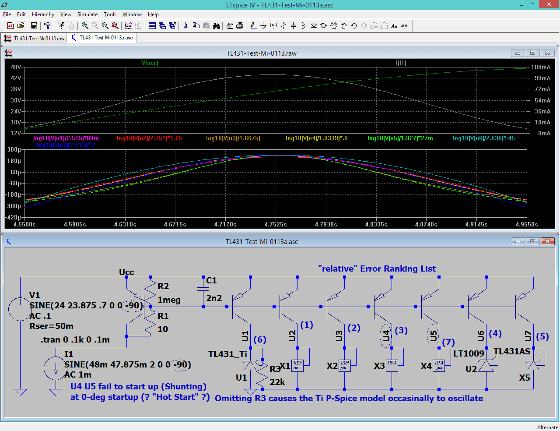Click the green V(ucc) trace label
Image resolution: width=560 pixels, height=431 pixels.
coord(150,63)
